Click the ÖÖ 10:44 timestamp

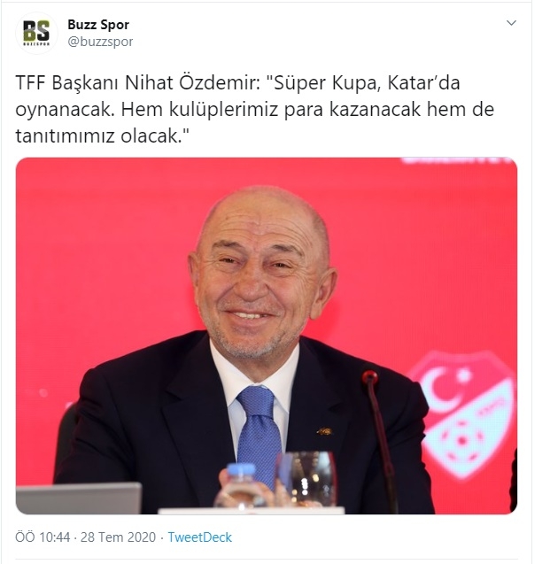[43, 537]
